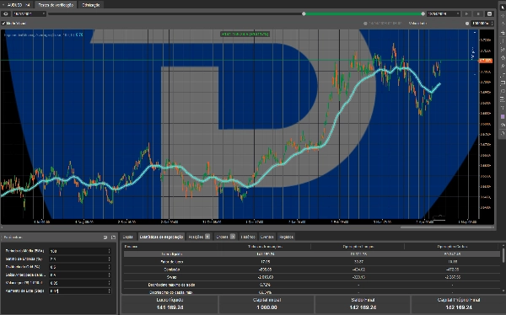Open the Otimização tab
This screenshot has height=315, width=506.
tap(91, 5)
